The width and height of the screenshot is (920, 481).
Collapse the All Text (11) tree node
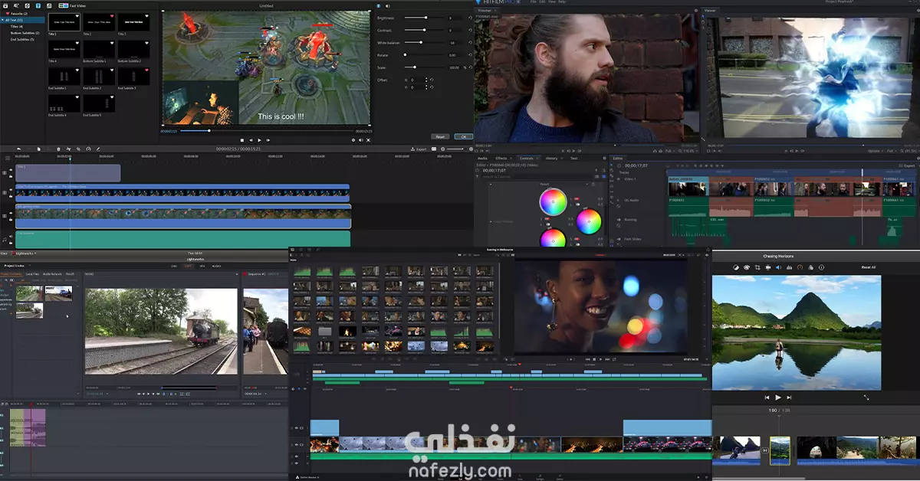coord(2,20)
